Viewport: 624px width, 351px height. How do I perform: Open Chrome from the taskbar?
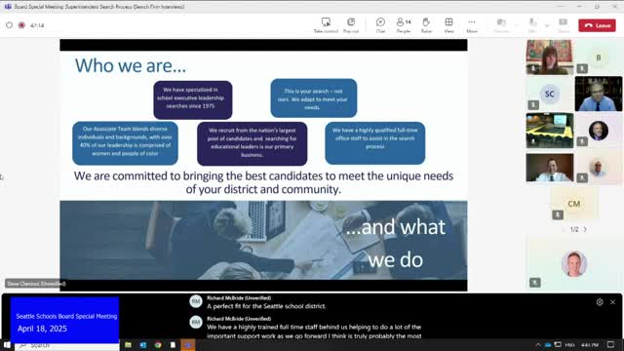(x=158, y=345)
